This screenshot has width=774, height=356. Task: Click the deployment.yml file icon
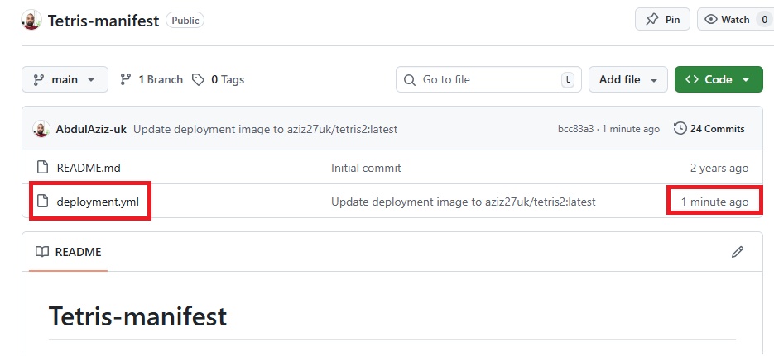pos(42,202)
